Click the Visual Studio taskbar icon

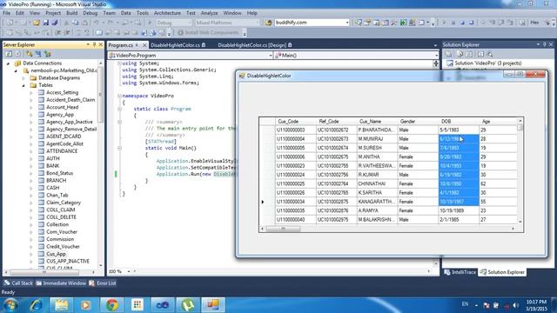tap(163, 305)
